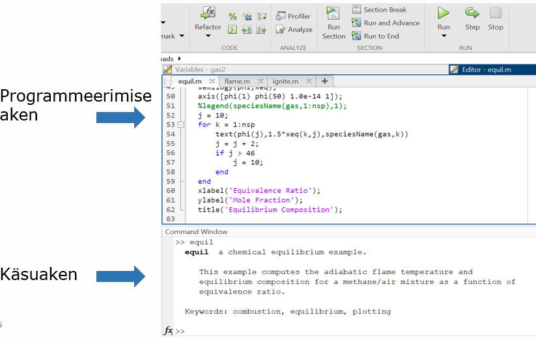Collapse the for loop at line 53

click(181, 124)
